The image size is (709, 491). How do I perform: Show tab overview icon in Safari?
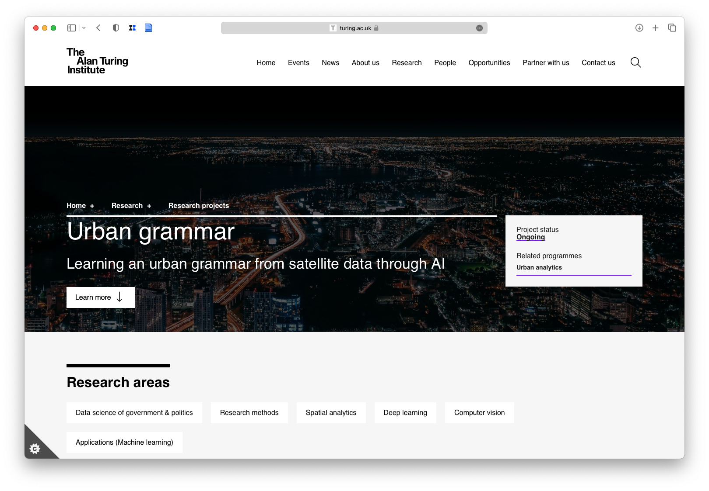(672, 28)
